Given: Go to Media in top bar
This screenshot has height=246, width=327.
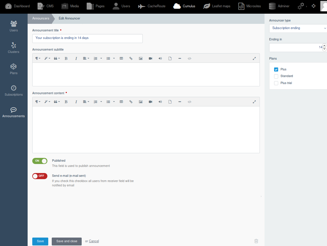Looking at the screenshot, I should [70, 6].
